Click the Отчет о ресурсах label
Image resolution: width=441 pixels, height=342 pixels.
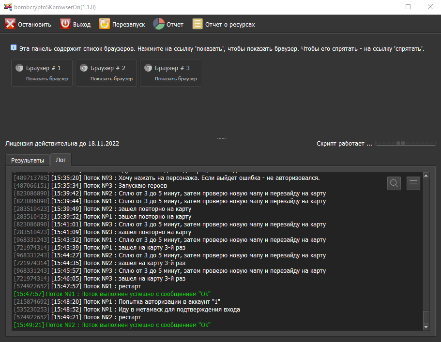click(x=230, y=25)
